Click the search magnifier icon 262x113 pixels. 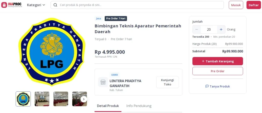[x=55, y=5]
